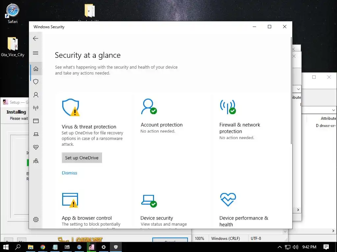Open Virus & threat protection heading
Viewport: 337px width, 252px height.
pos(89,127)
